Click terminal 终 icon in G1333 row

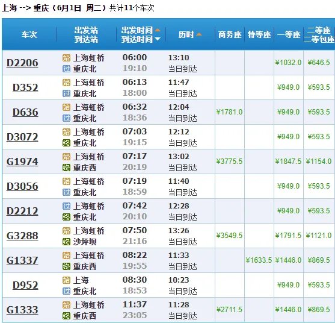coord(66,316)
